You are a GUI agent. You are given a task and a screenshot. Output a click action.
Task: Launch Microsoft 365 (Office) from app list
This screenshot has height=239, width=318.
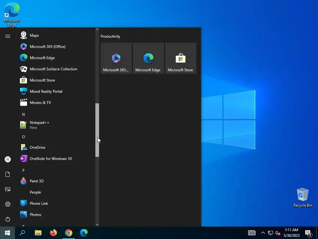[x=57, y=47]
